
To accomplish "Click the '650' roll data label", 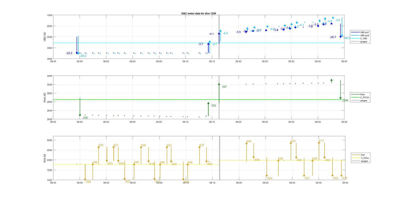I will pyautogui.click(x=280, y=159).
